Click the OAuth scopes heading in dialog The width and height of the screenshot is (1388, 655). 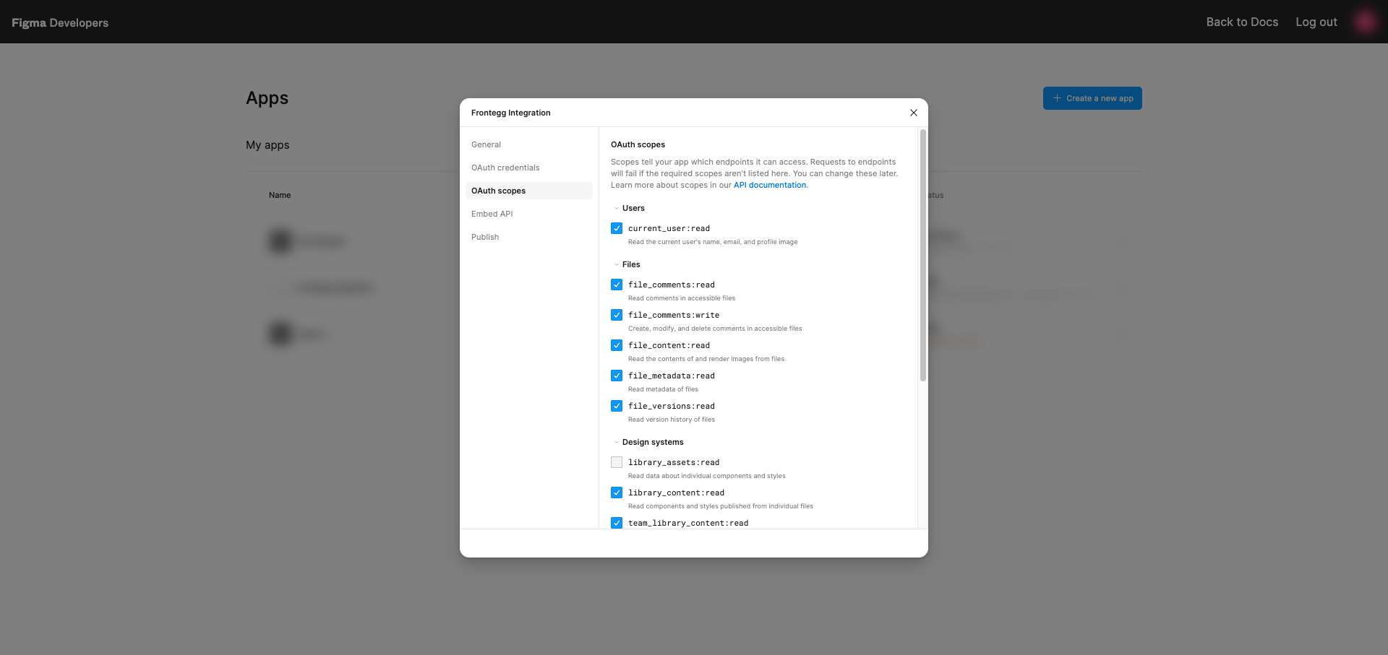point(638,144)
